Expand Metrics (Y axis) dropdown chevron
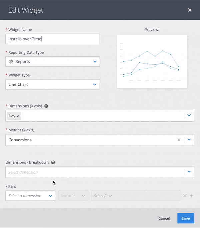Viewport: 200px width, 228px height. click(x=189, y=140)
